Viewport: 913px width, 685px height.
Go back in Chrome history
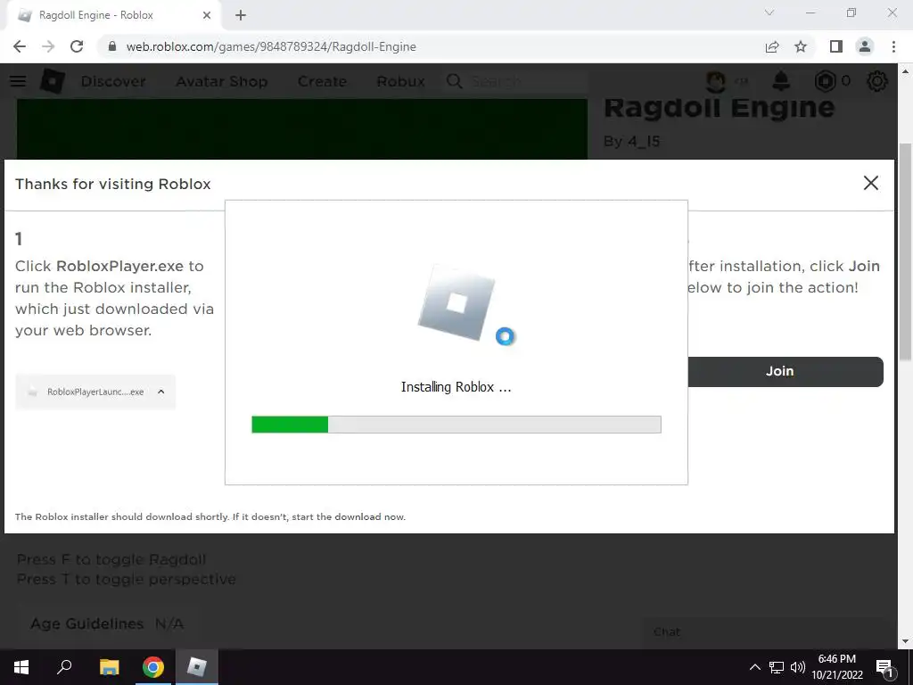pyautogui.click(x=20, y=46)
